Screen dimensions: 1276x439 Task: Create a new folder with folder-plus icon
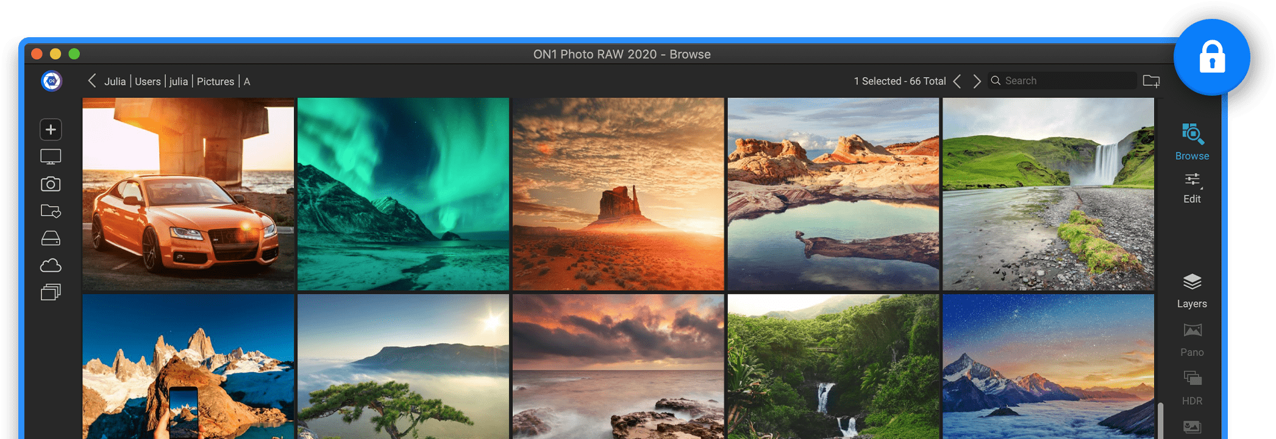[x=1151, y=81]
